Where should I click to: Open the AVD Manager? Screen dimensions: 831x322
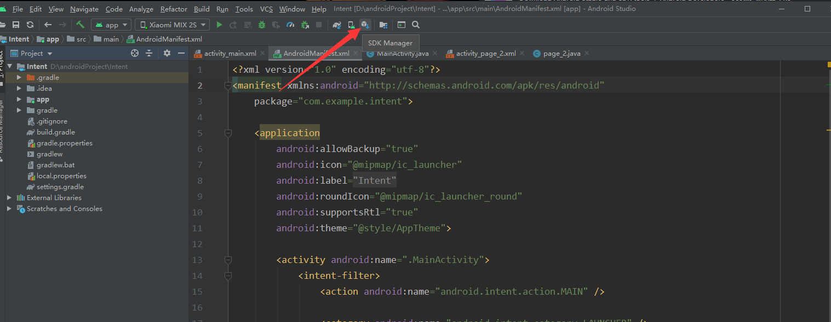coord(351,25)
